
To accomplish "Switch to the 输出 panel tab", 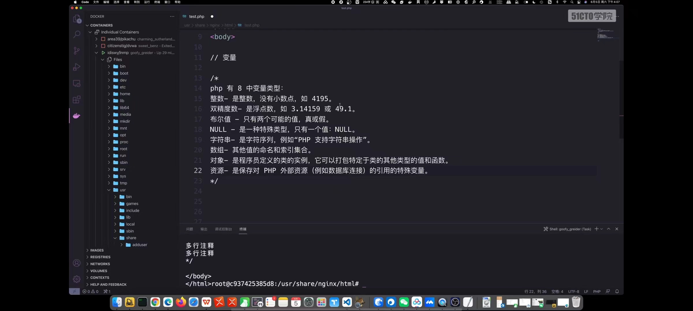I will [x=204, y=229].
